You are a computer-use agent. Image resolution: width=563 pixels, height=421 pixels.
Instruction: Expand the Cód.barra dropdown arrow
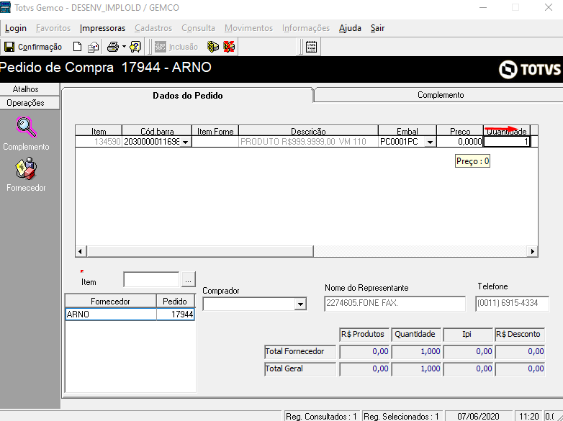185,142
